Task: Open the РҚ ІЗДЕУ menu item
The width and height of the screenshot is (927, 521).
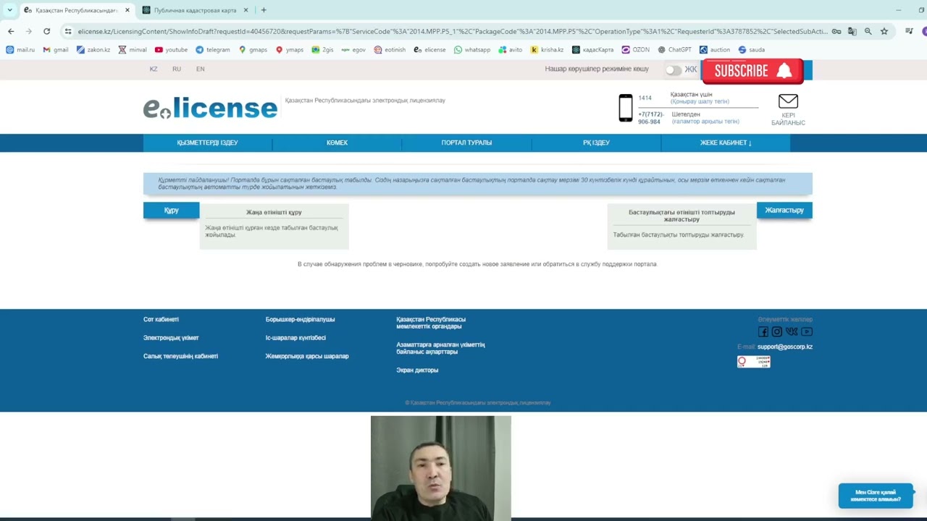Action: click(x=596, y=143)
